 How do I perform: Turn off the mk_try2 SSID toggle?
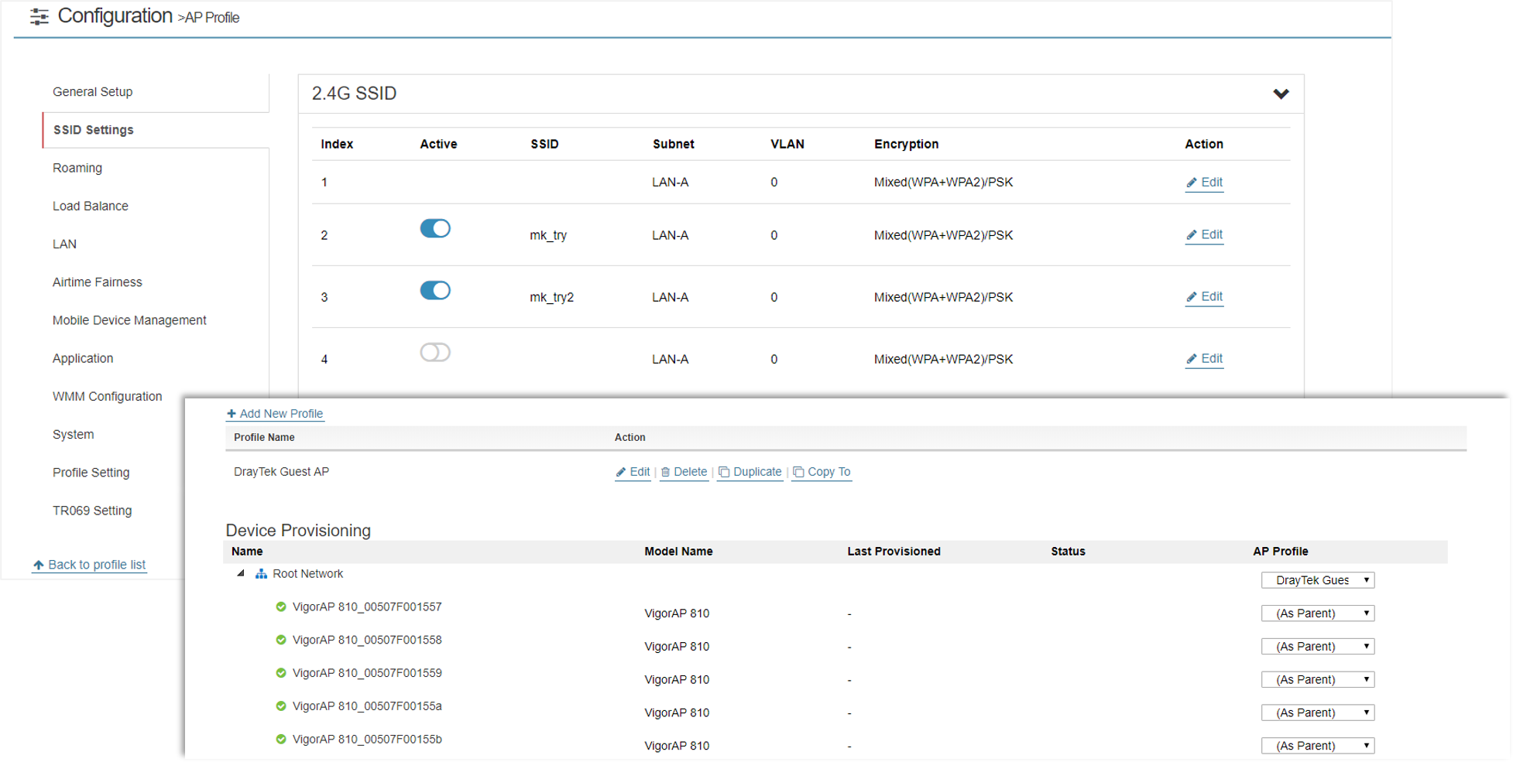(x=435, y=290)
